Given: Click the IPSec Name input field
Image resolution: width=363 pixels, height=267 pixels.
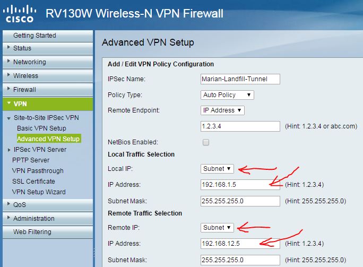Looking at the screenshot, I should coord(240,79).
